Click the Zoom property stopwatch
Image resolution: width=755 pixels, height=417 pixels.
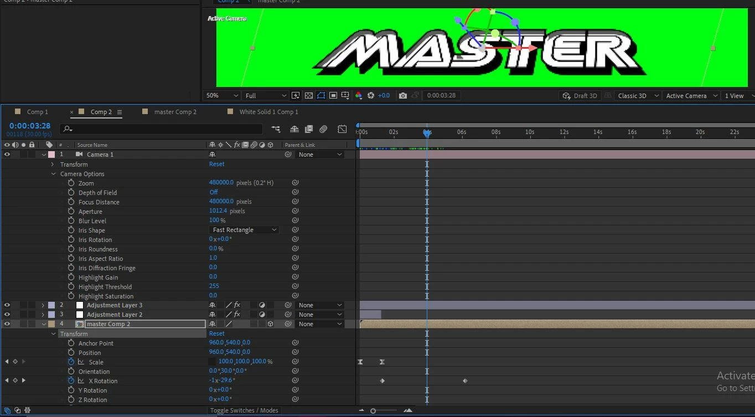(71, 183)
